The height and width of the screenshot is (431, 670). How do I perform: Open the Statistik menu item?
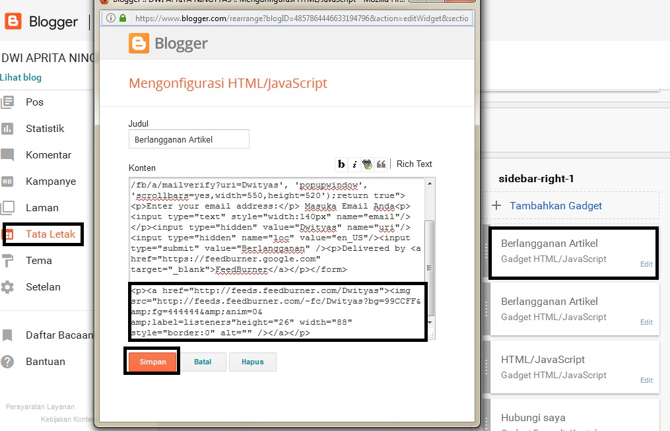[x=45, y=129]
